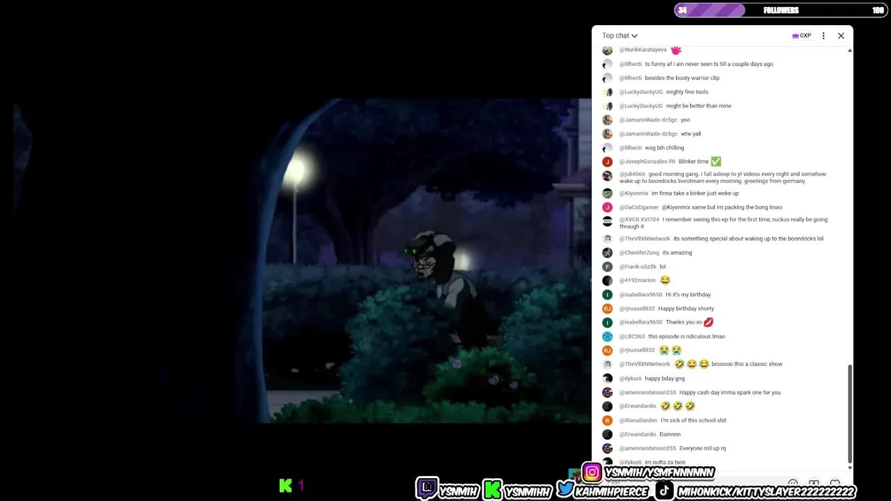Click @XVCII.XVI704's avatar
Viewport: 891px width, 501px height.
608,221
